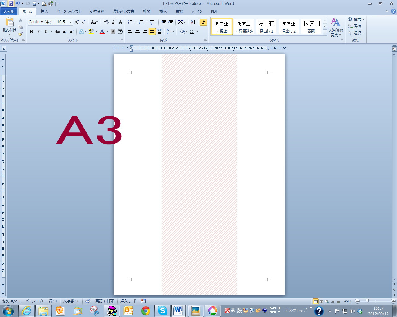
Task: Open the bullet list dropdown arrow
Action: coord(135,22)
